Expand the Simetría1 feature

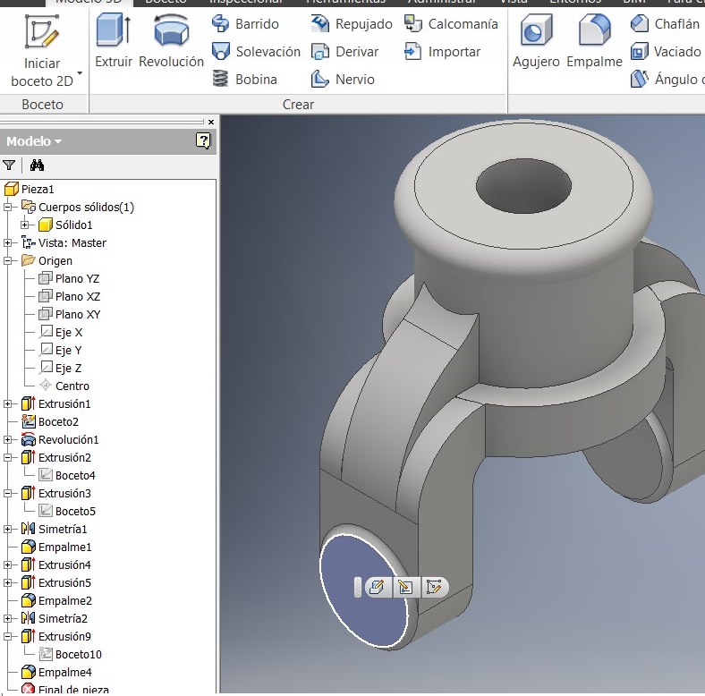pyautogui.click(x=8, y=530)
